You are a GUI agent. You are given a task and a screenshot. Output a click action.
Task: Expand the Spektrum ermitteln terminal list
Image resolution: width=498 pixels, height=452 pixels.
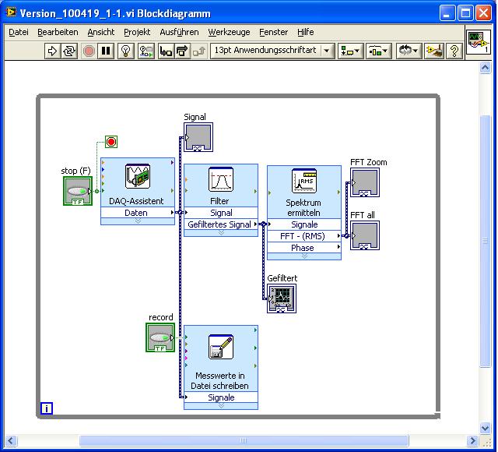304,256
